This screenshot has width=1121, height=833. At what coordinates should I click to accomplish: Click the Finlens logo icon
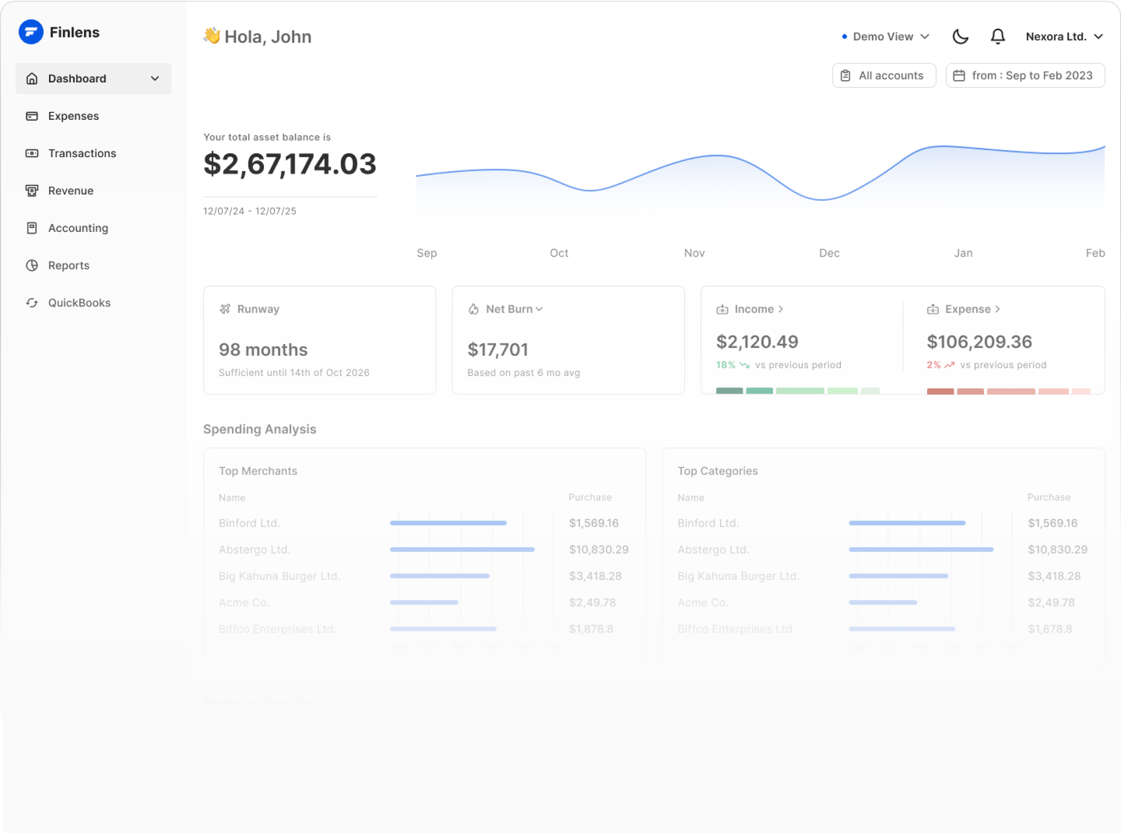click(31, 32)
